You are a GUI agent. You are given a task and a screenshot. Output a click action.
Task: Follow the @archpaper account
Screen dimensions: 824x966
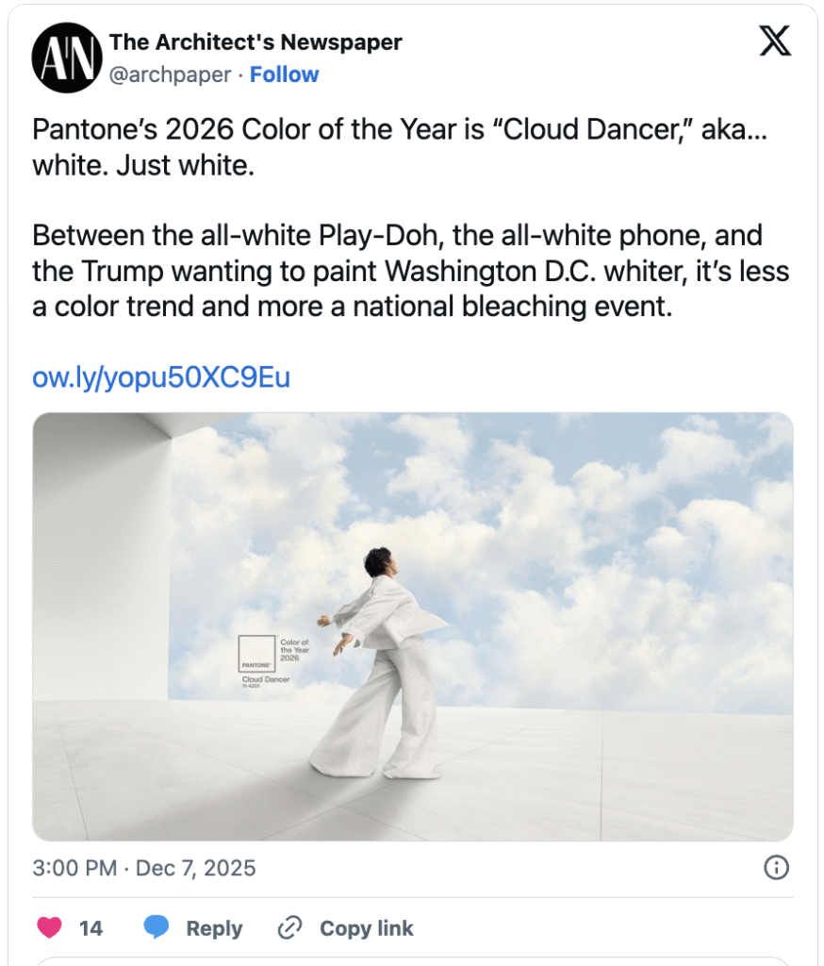click(x=284, y=75)
